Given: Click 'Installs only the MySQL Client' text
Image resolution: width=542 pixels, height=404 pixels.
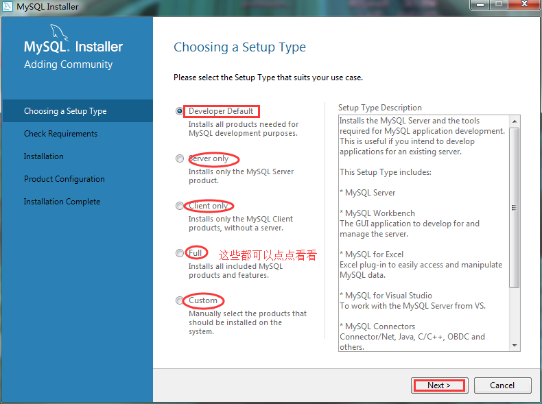Looking at the screenshot, I should pos(241,219).
